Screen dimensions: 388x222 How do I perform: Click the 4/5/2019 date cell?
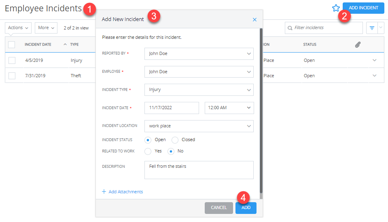[x=34, y=60]
